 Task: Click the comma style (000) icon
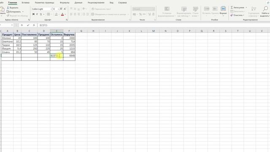[x=144, y=14]
